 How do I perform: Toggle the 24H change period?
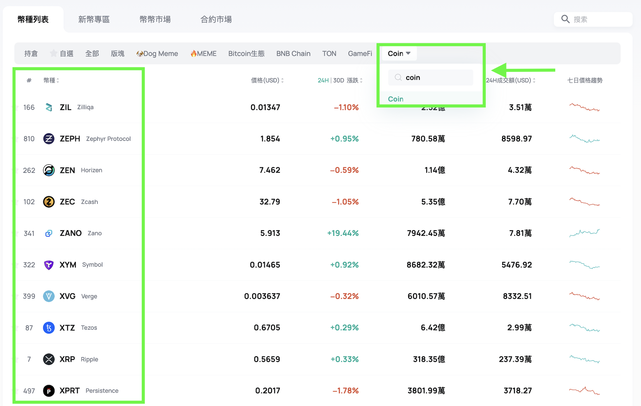pos(323,80)
